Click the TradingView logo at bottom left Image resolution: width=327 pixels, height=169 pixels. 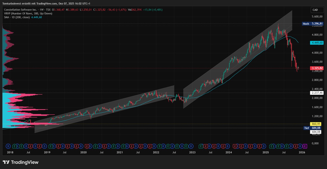20,162
